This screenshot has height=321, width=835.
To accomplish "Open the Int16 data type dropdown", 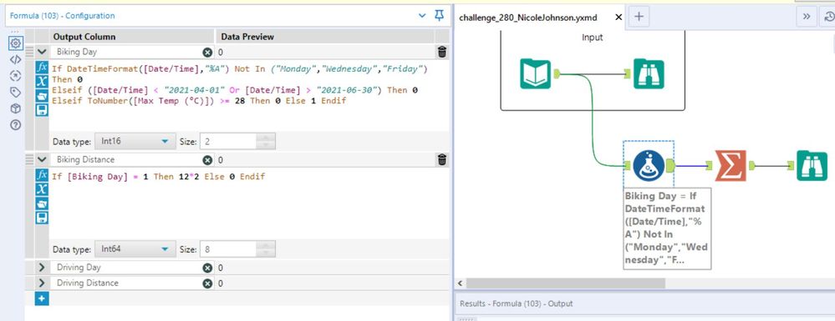I will pyautogui.click(x=135, y=142).
